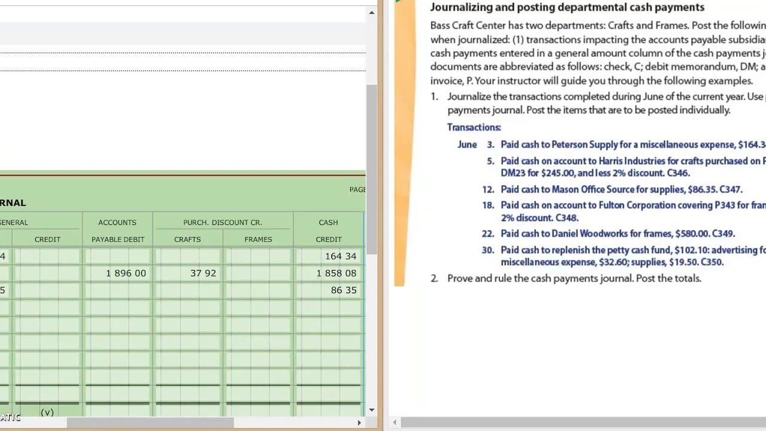Click the (v) mark under General Credit total
766x431 pixels.
click(47, 412)
